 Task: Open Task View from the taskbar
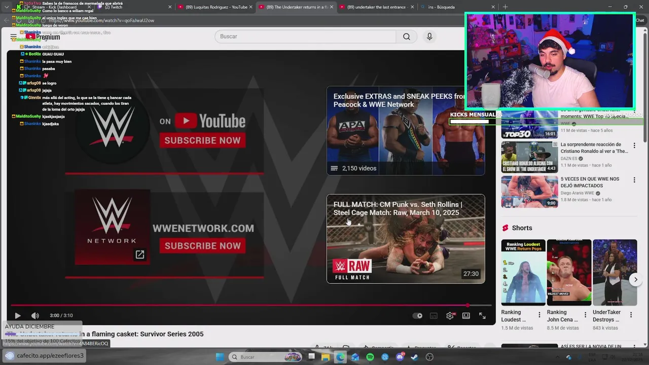311,357
